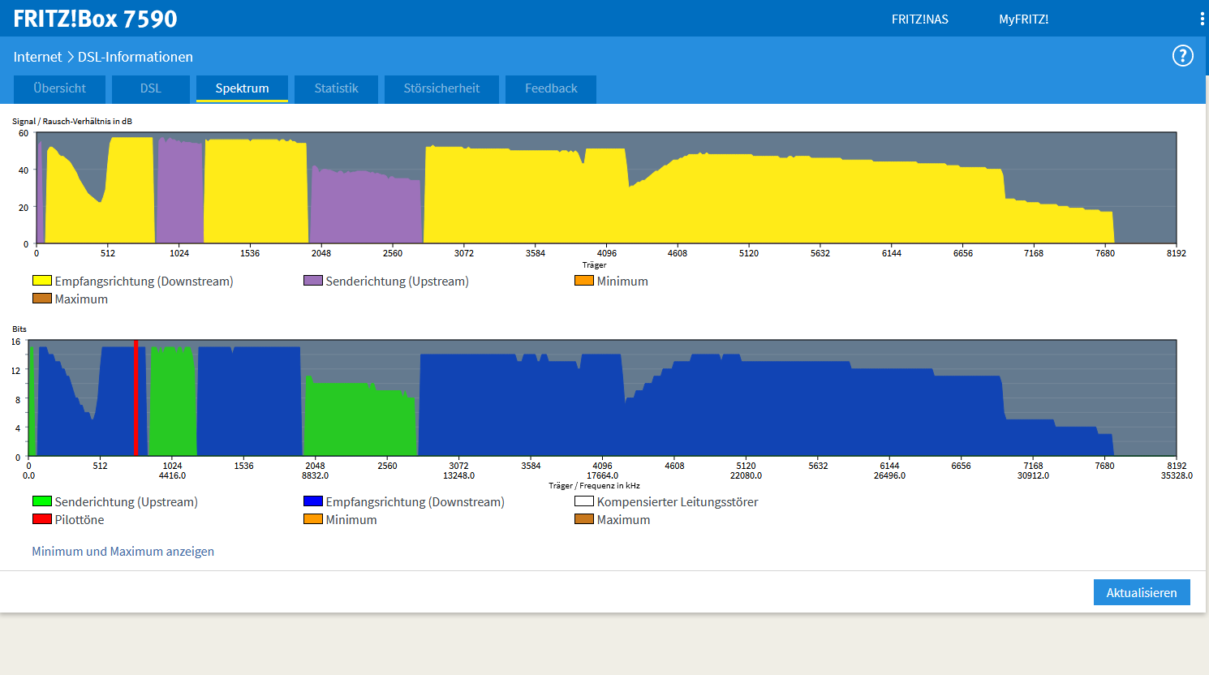The width and height of the screenshot is (1209, 675).
Task: Click the breadcrumb chevron after Internet
Action: coord(70,57)
